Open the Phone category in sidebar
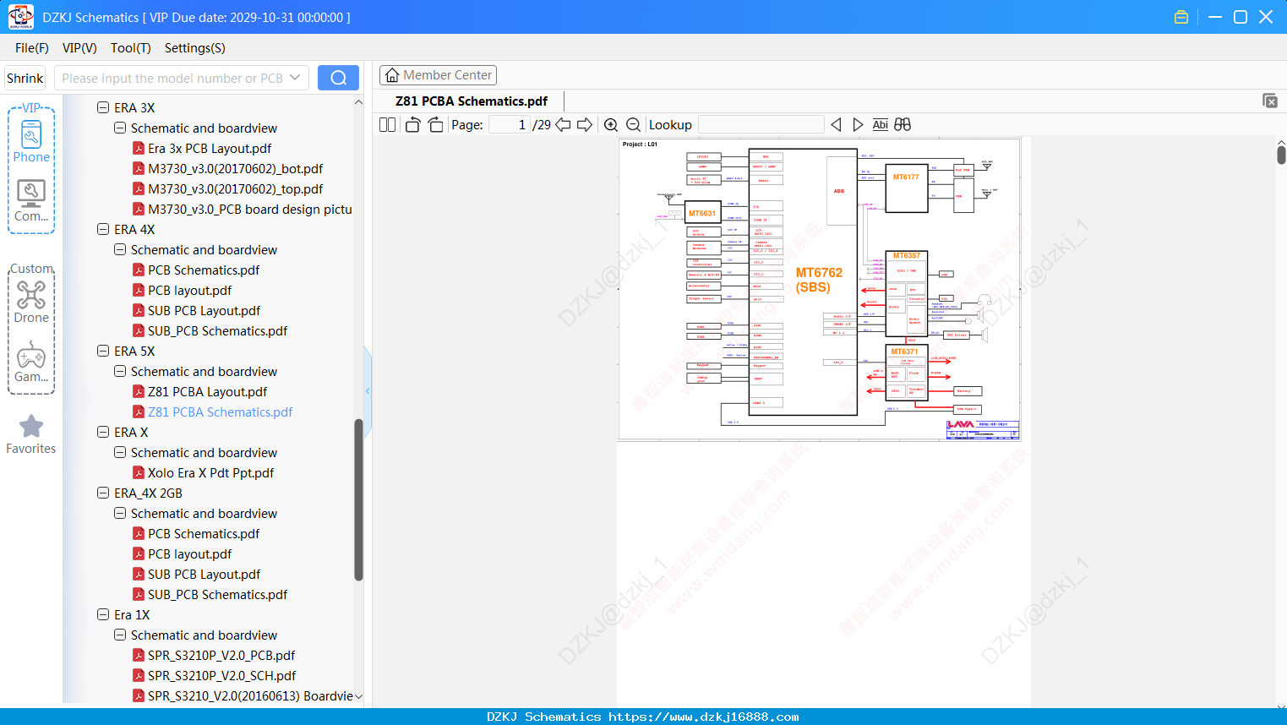1287x725 pixels. coord(31,142)
